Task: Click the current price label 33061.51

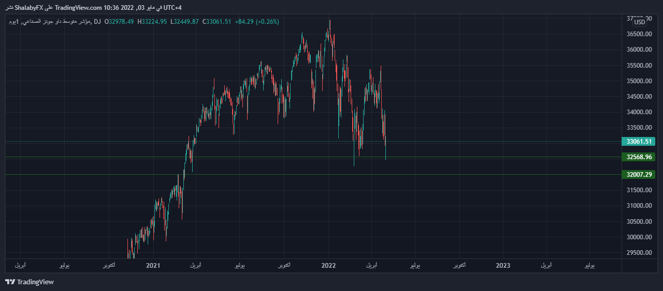Action: 639,141
